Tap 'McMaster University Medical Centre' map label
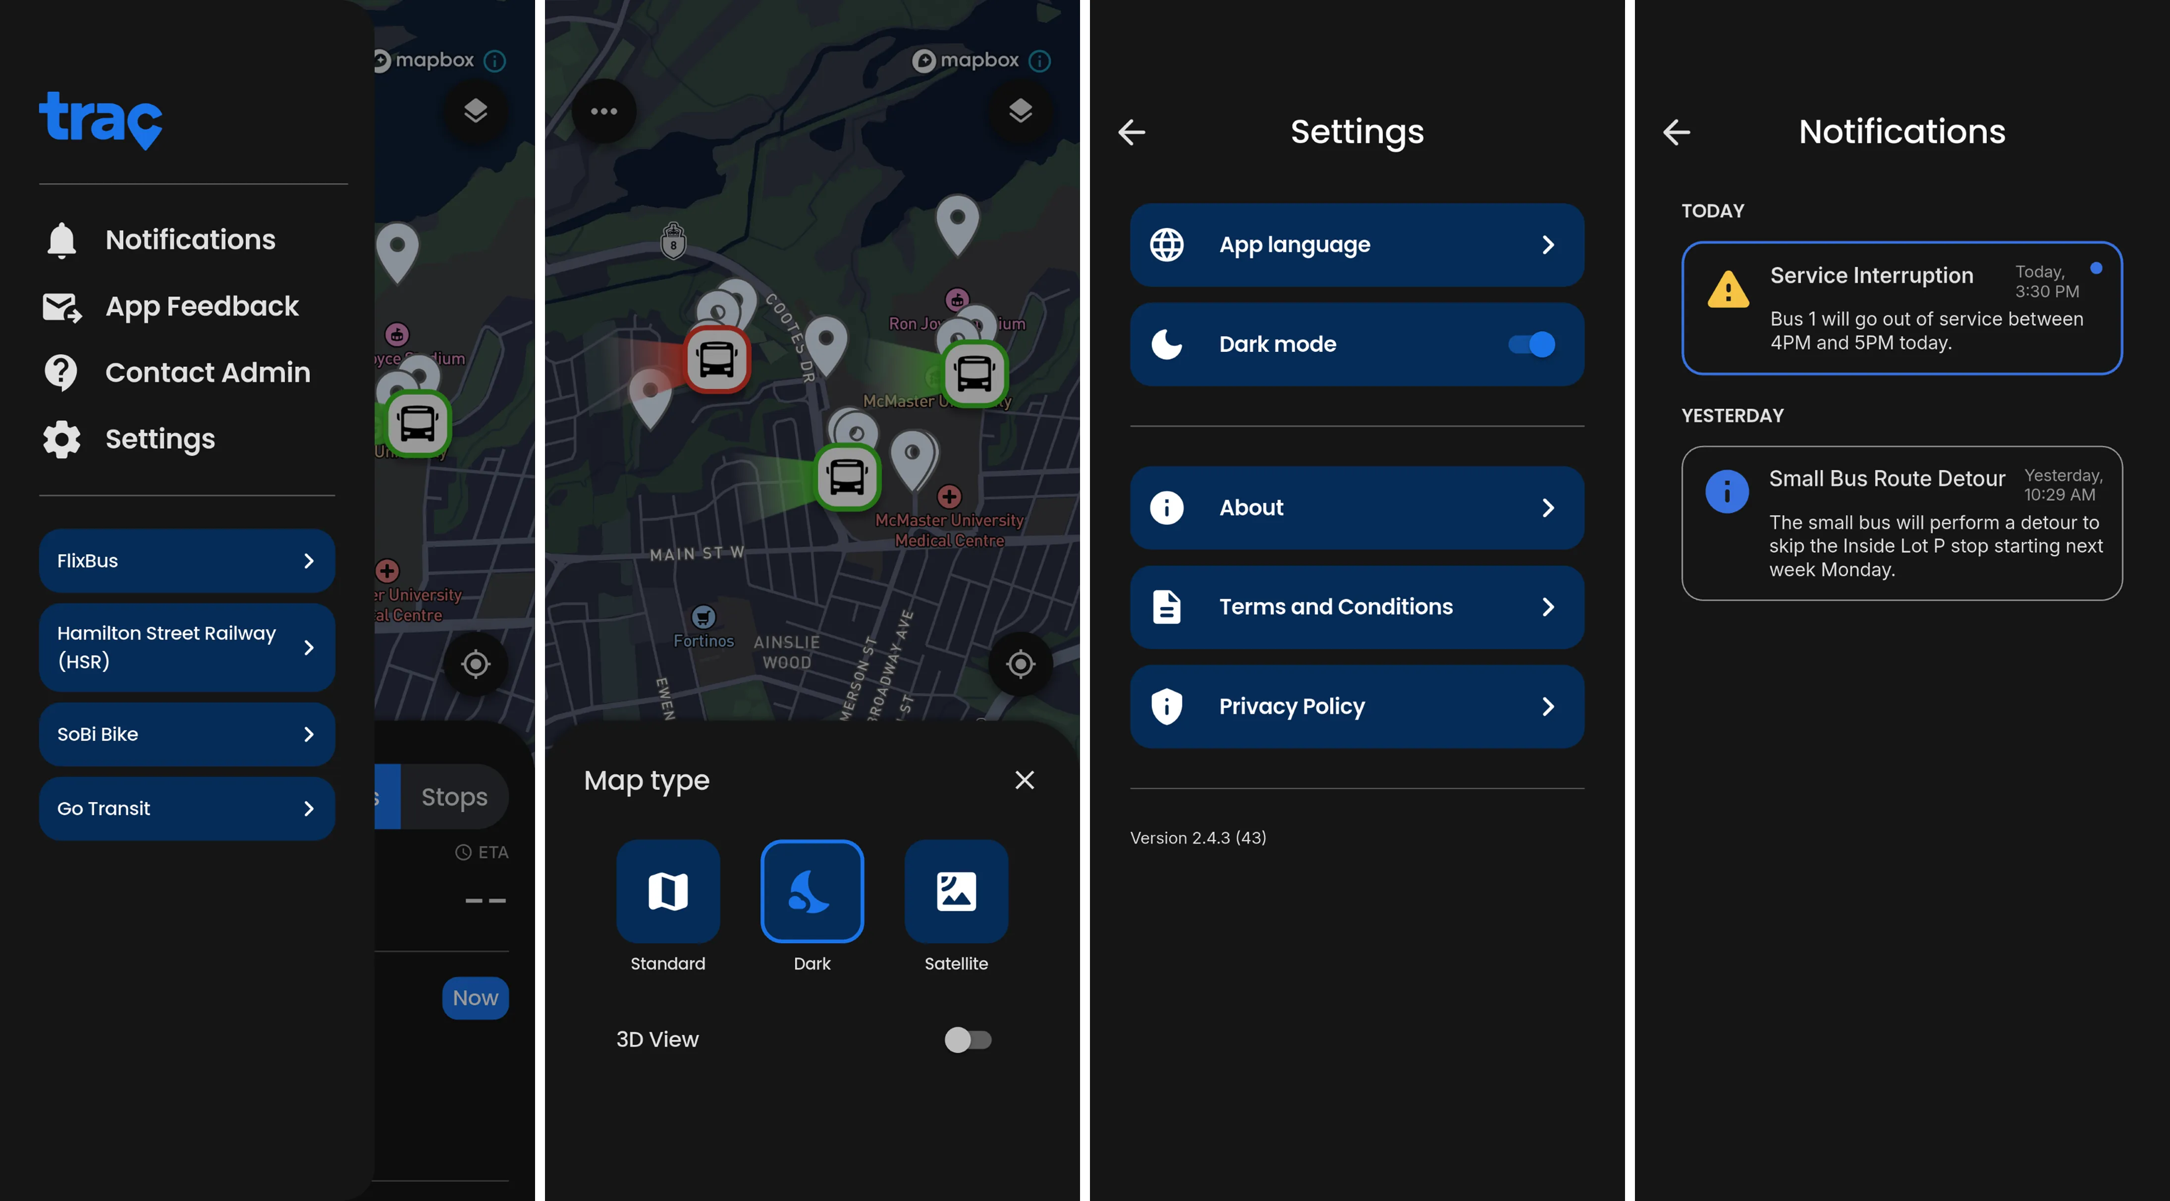2170x1201 pixels. coord(949,531)
